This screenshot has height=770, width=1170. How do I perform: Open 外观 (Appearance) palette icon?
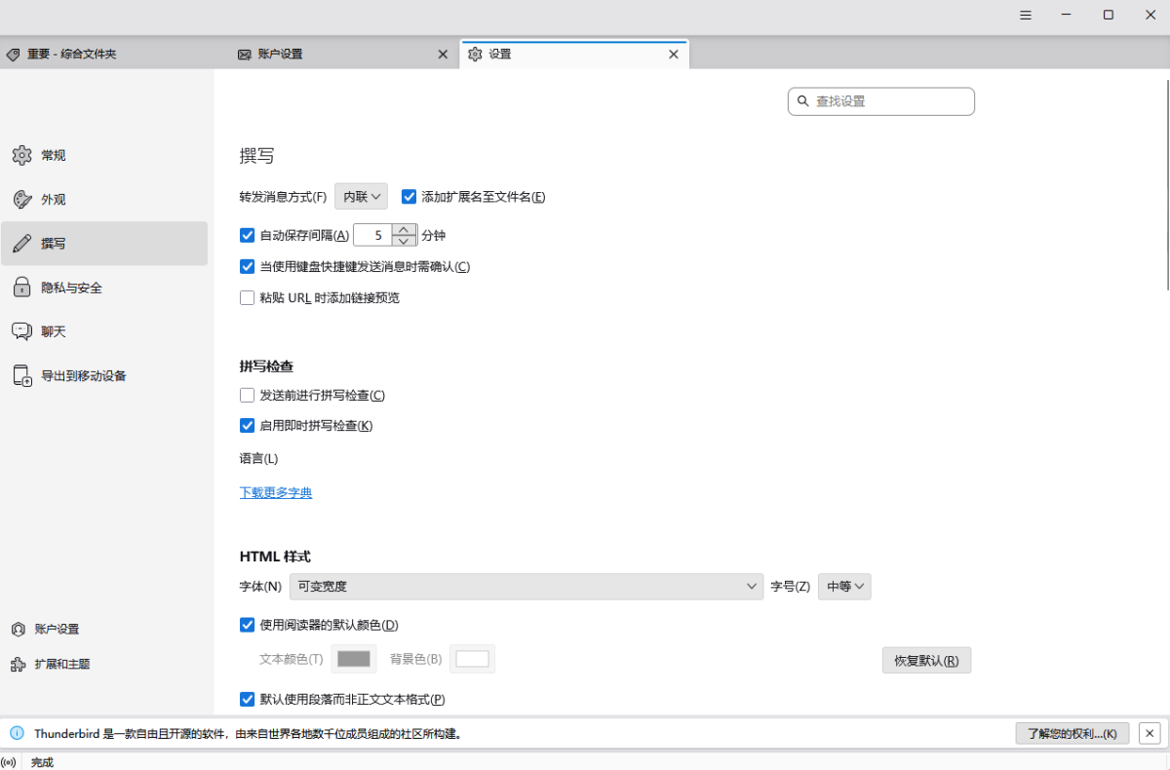pyautogui.click(x=21, y=200)
